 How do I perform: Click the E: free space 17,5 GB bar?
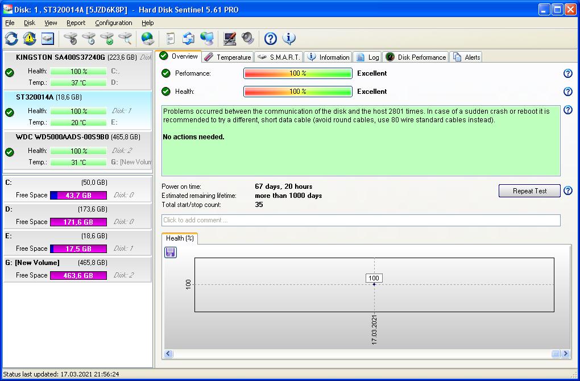[x=78, y=249]
